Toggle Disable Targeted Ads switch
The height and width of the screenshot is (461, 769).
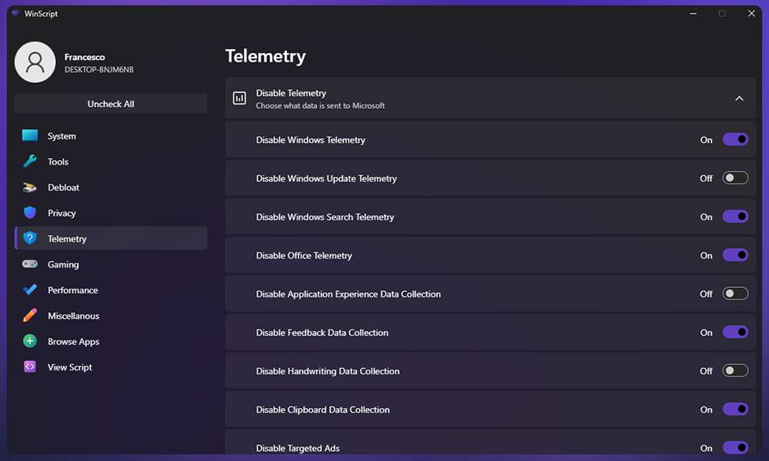[735, 447]
